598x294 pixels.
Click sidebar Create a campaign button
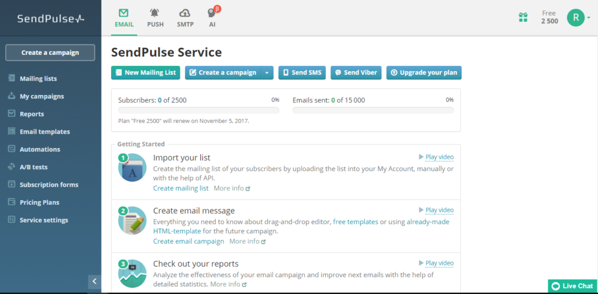click(x=50, y=52)
